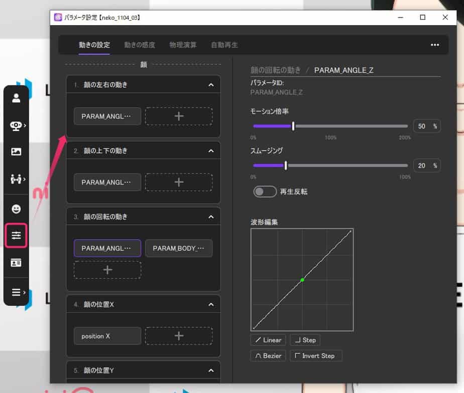Image resolution: width=464 pixels, height=393 pixels.
Task: Select the Bezier waveform button
Action: 268,356
